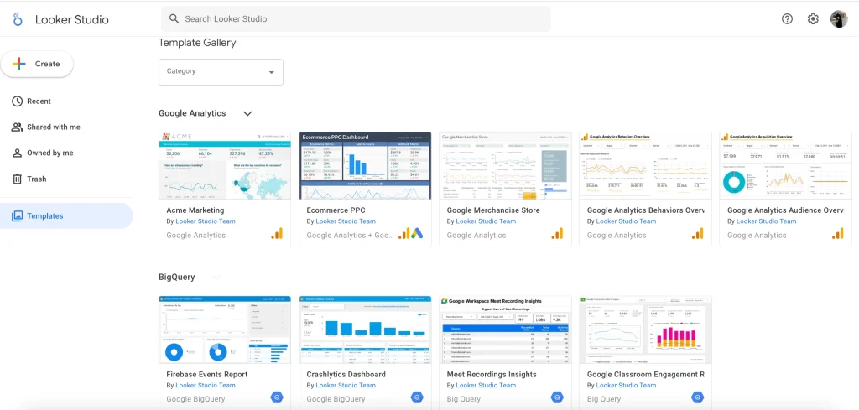
Task: Click the search magnifier icon
Action: point(174,18)
